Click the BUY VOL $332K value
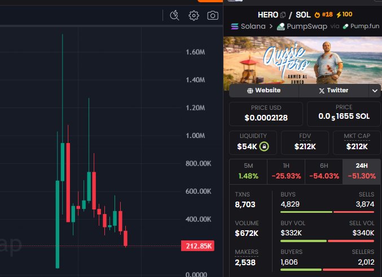The image size is (382, 277). point(291,233)
